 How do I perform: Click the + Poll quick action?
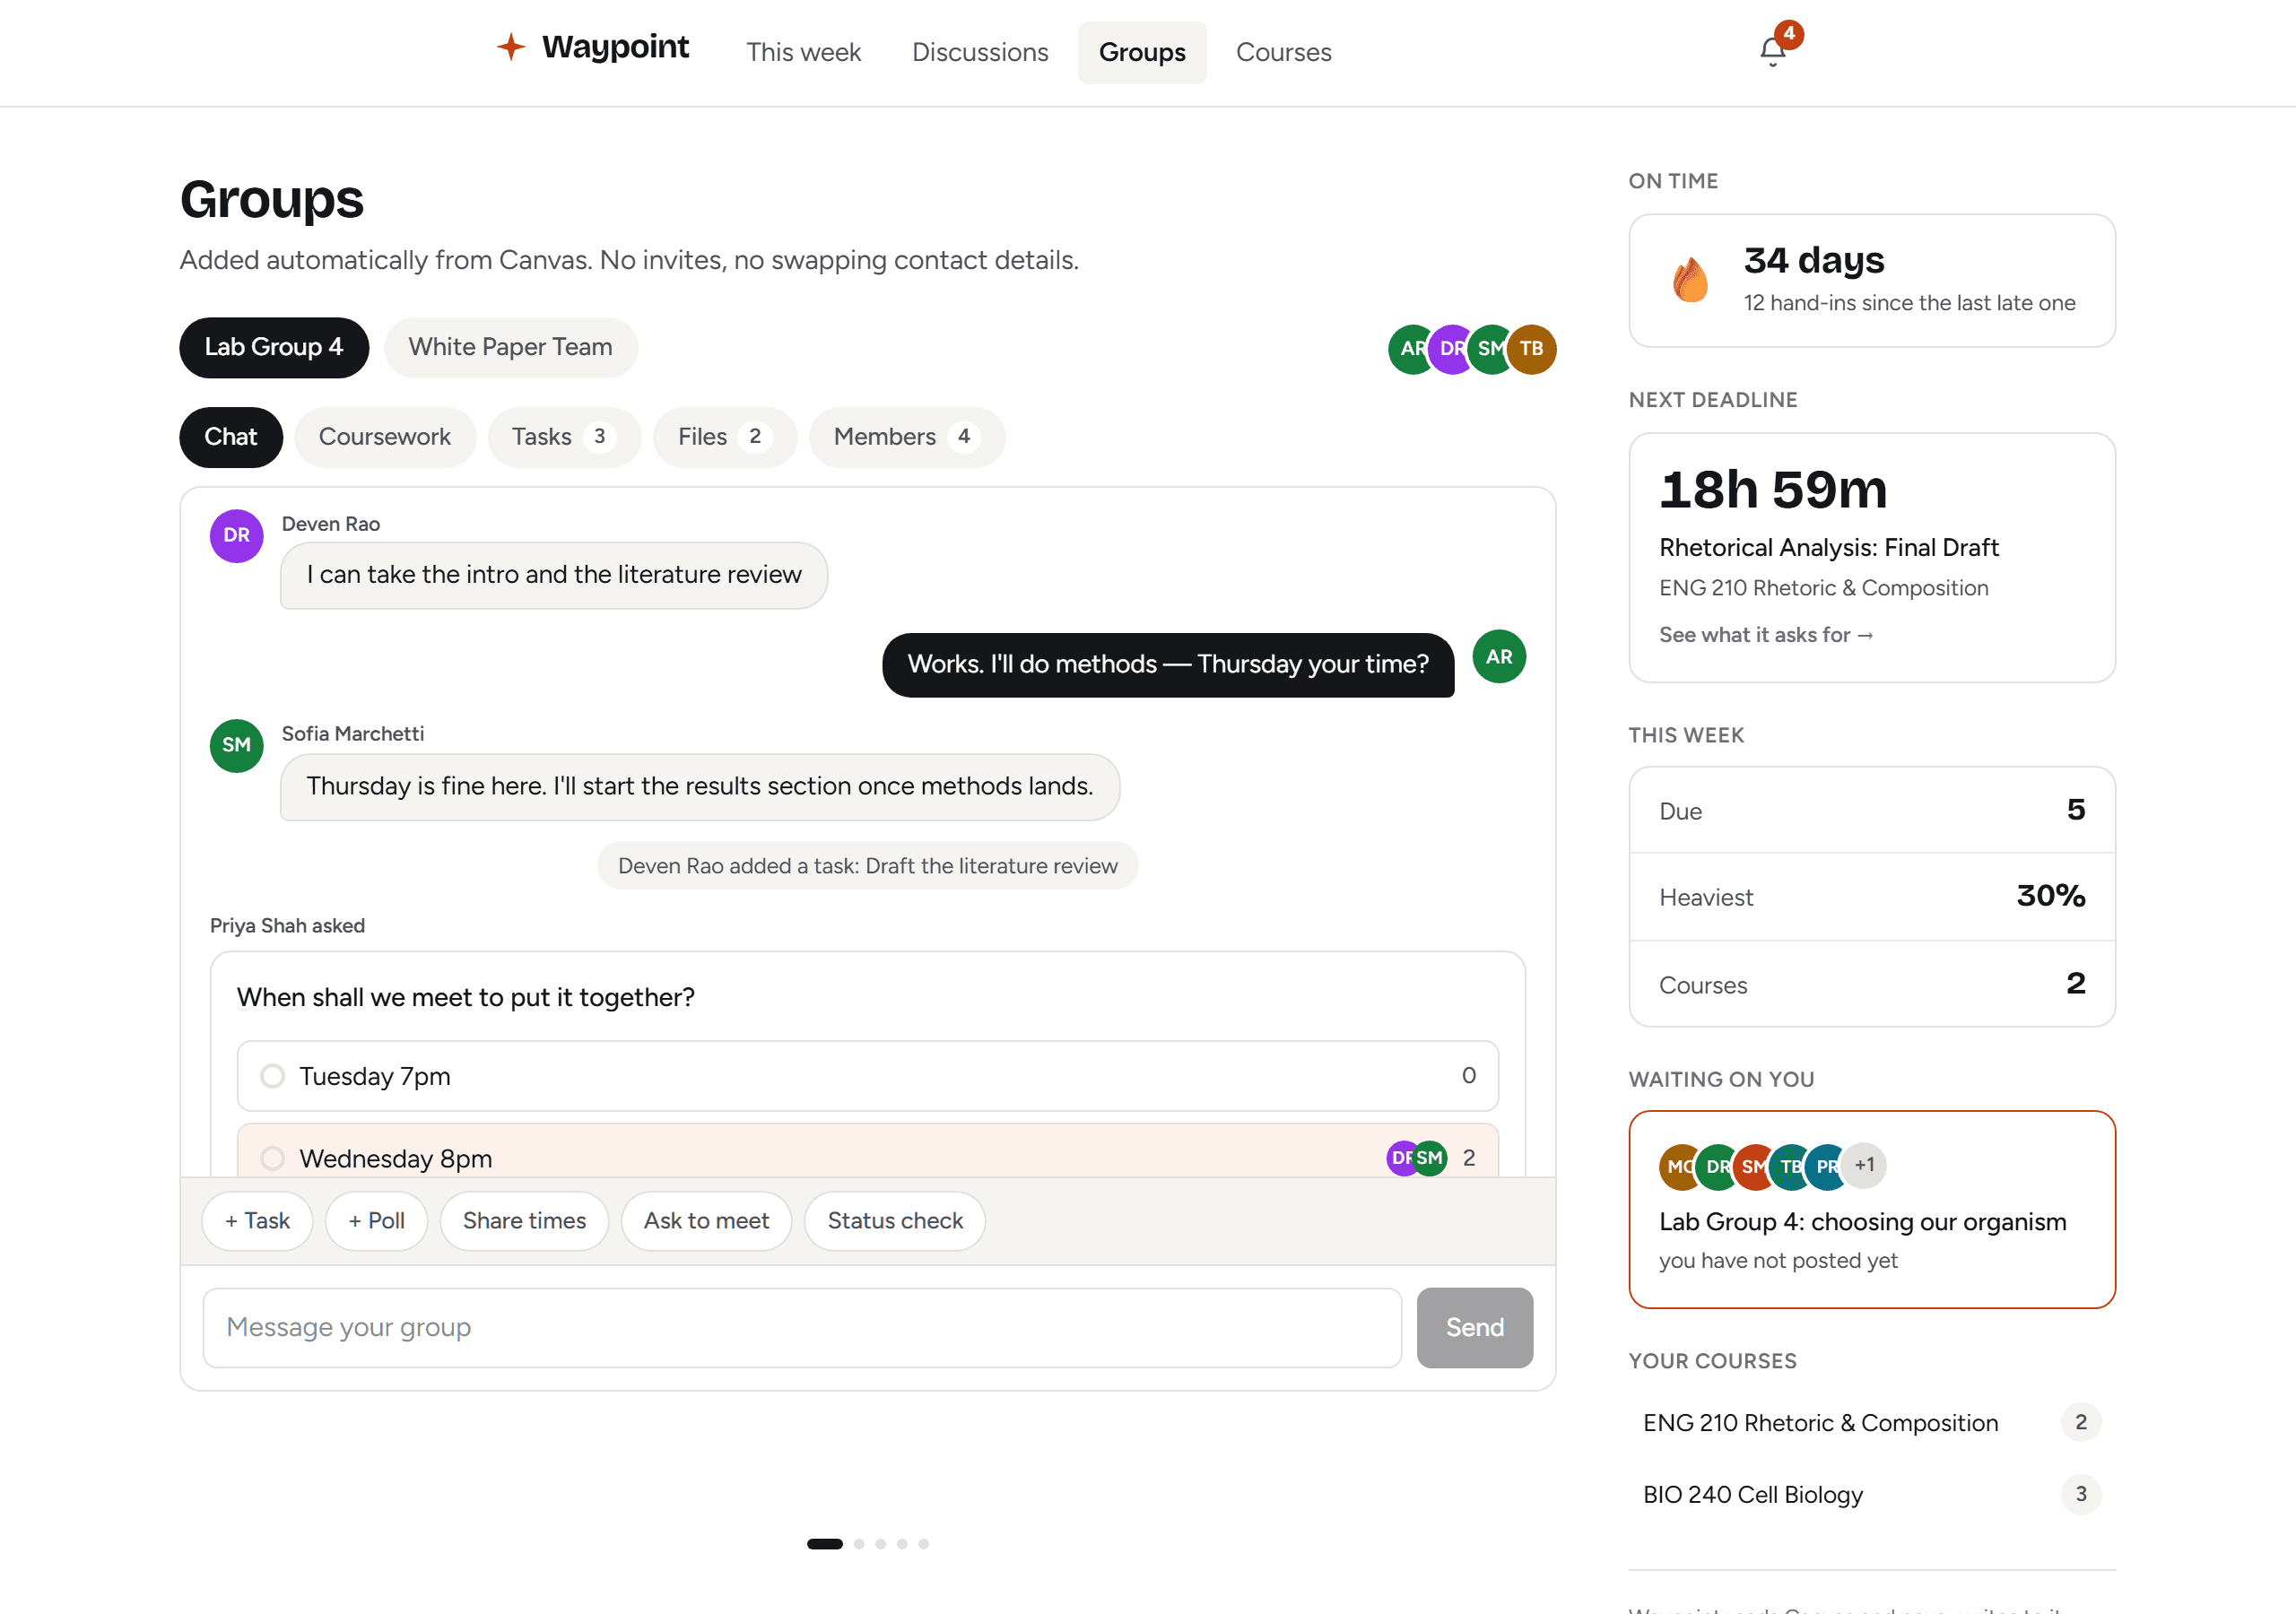[376, 1221]
